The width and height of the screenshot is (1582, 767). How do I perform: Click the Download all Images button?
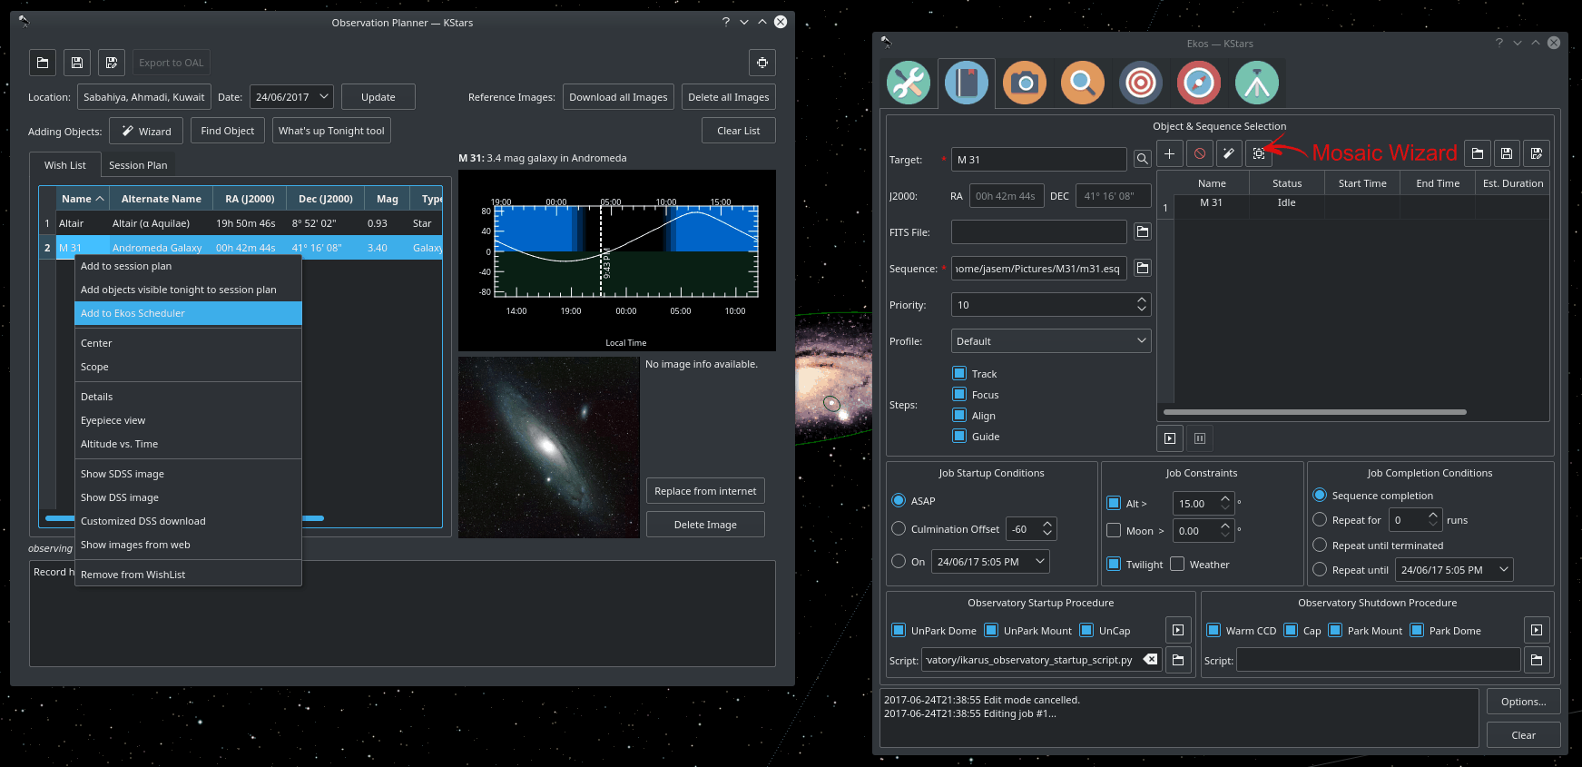618,97
